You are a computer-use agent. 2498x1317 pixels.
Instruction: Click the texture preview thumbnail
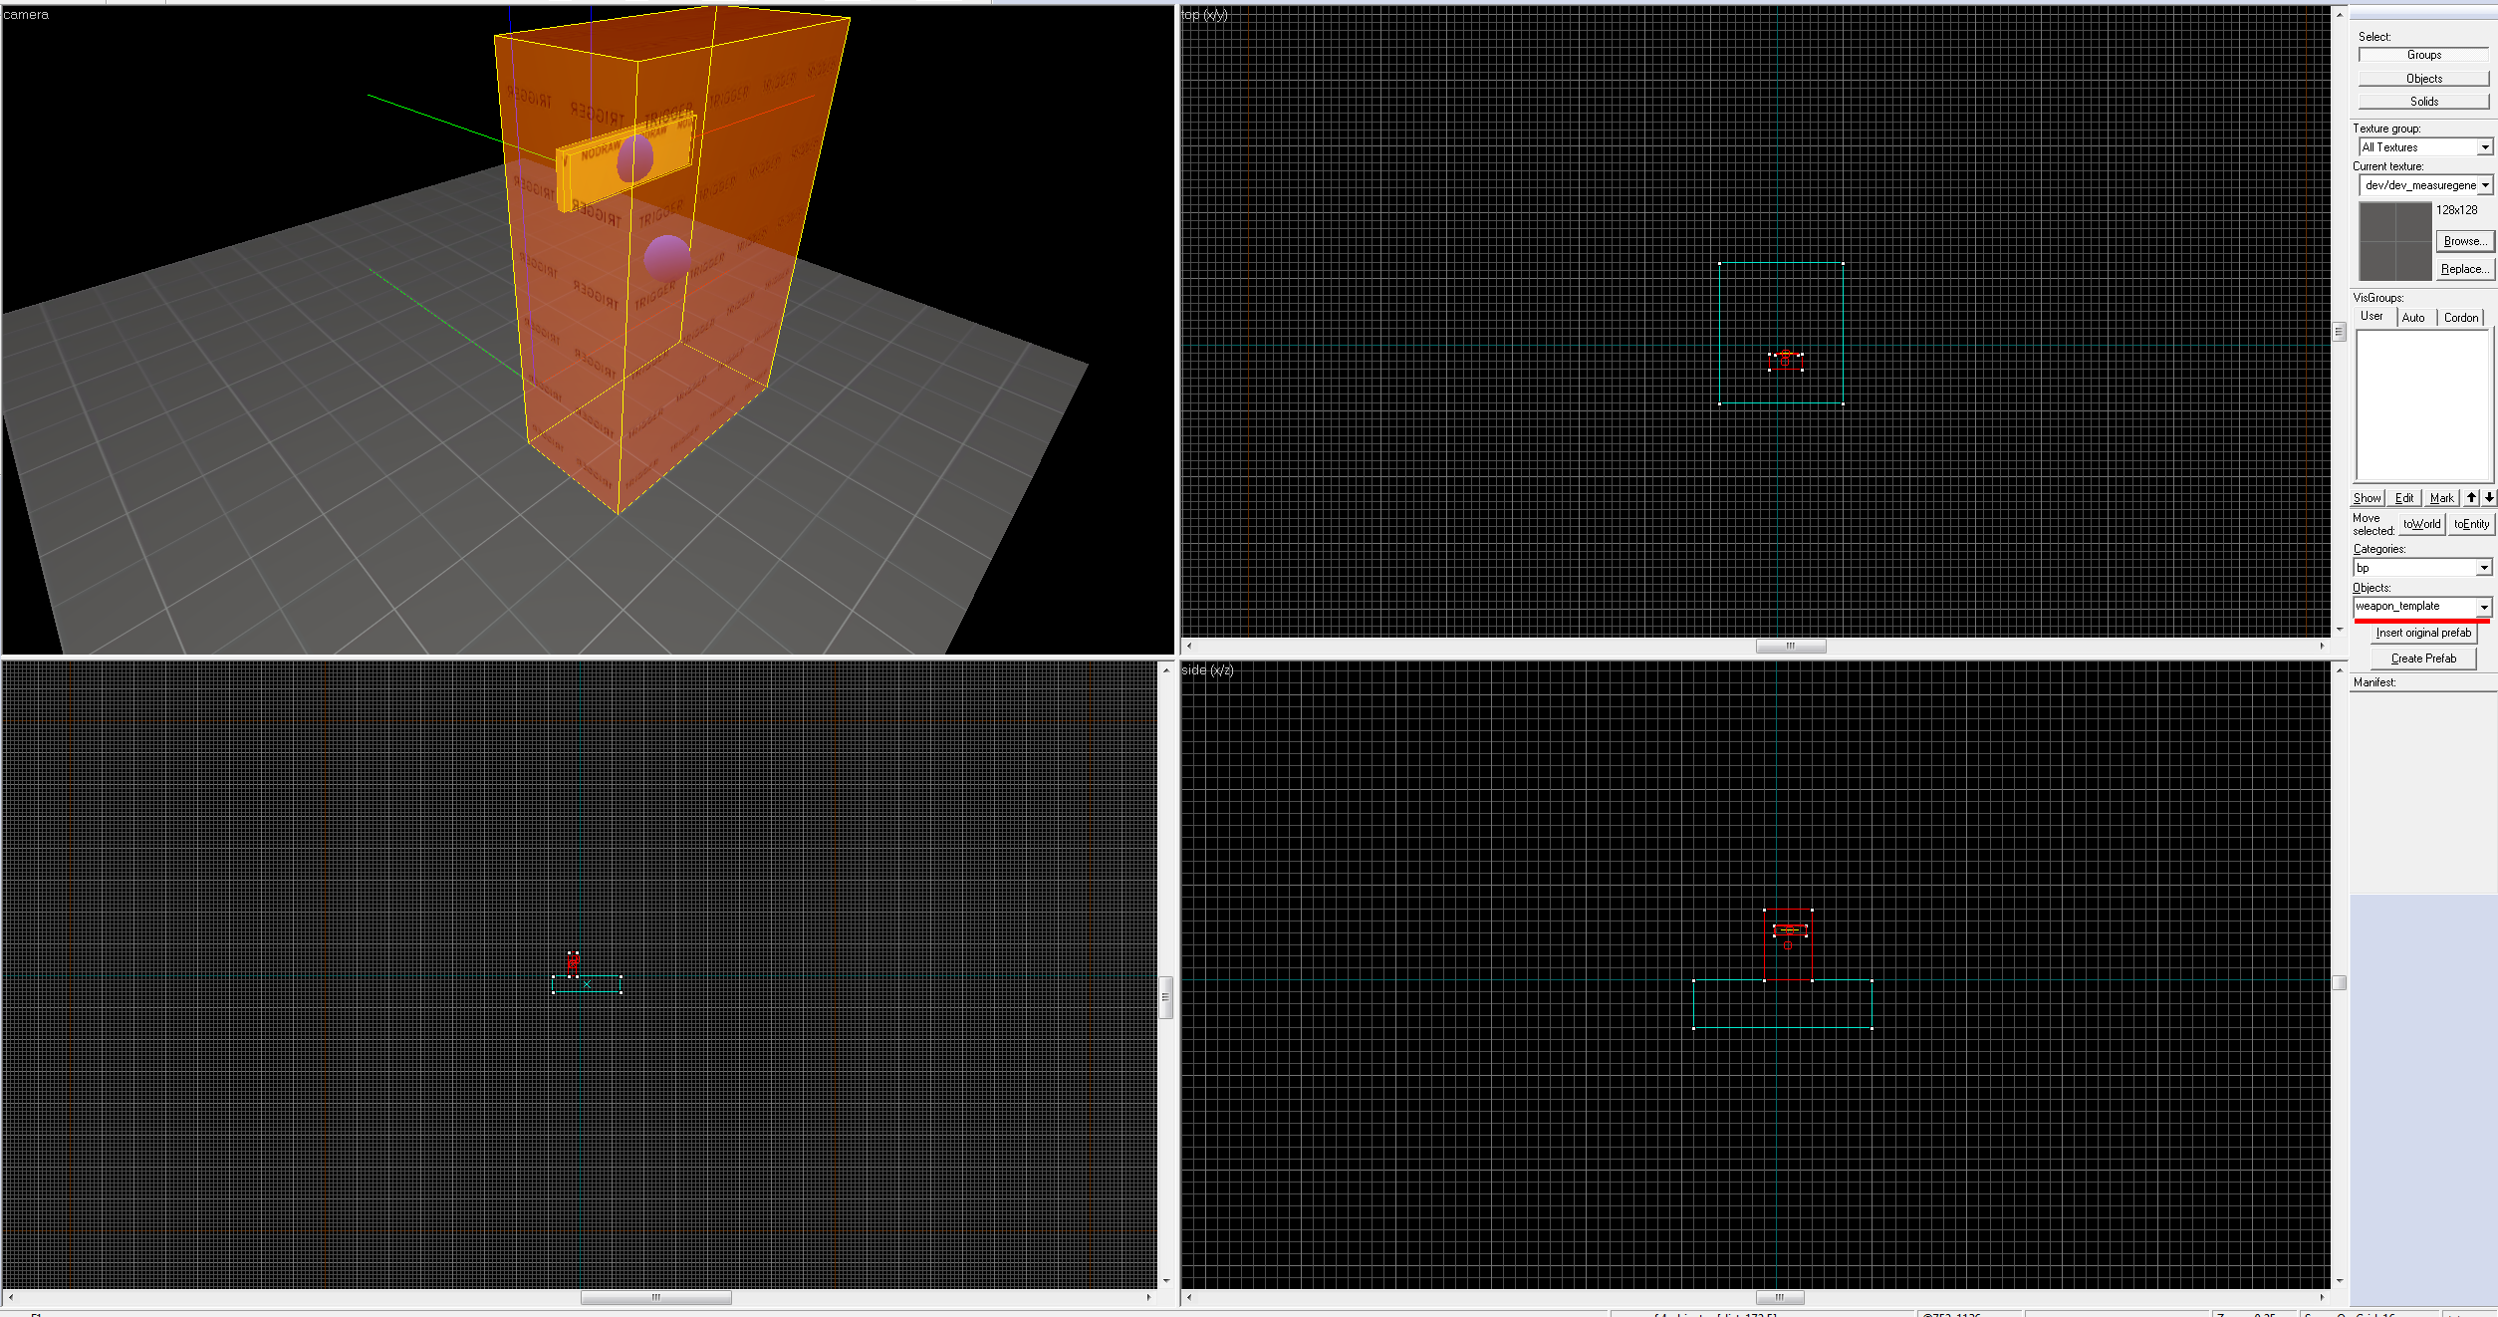[2395, 241]
